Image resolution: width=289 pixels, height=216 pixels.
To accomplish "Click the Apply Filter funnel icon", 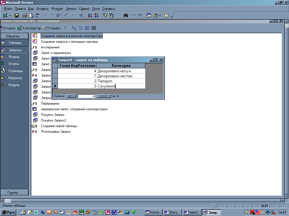I will 118,15.
